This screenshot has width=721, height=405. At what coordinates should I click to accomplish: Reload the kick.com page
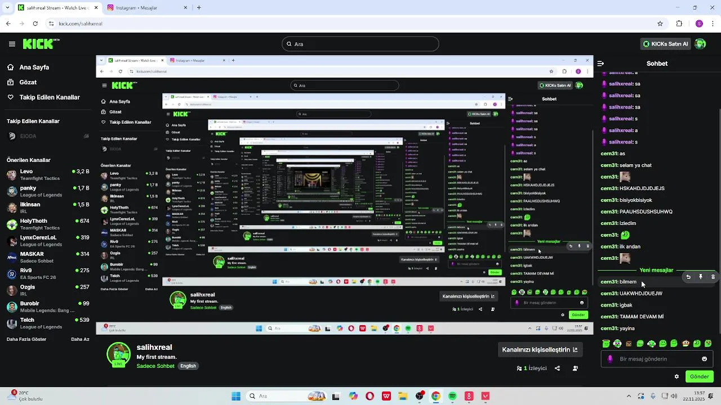[35, 24]
